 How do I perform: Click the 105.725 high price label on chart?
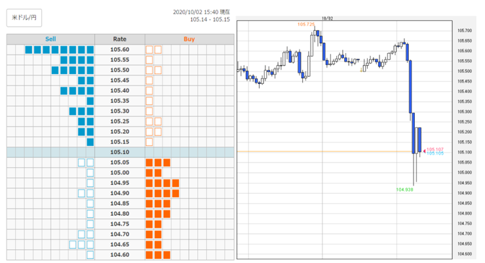pos(306,24)
